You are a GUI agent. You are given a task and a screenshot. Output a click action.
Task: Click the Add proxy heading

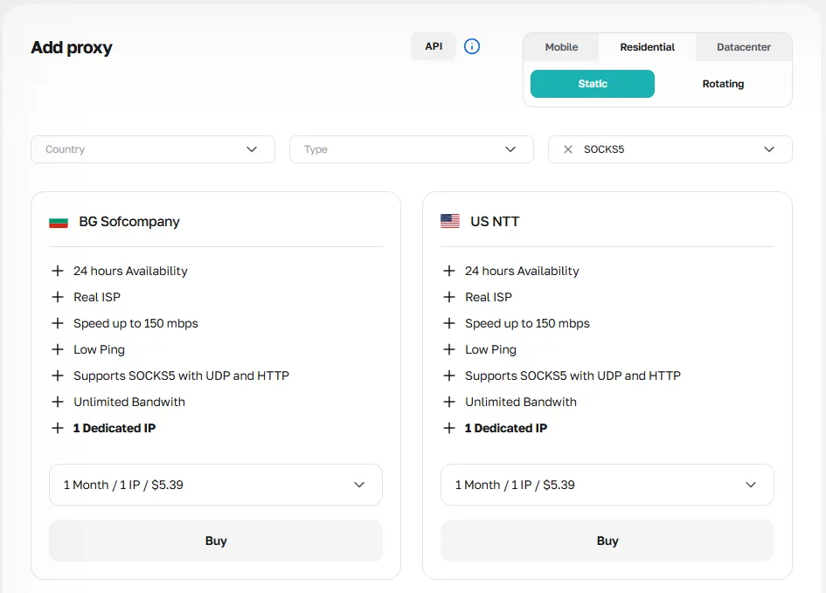pyautogui.click(x=72, y=47)
